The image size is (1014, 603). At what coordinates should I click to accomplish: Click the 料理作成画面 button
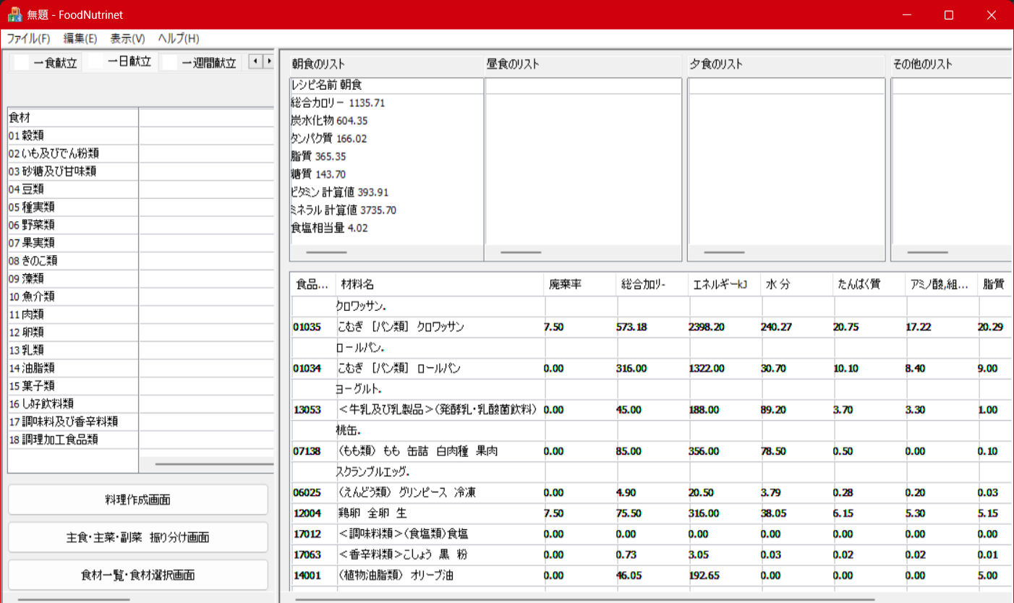pyautogui.click(x=137, y=500)
